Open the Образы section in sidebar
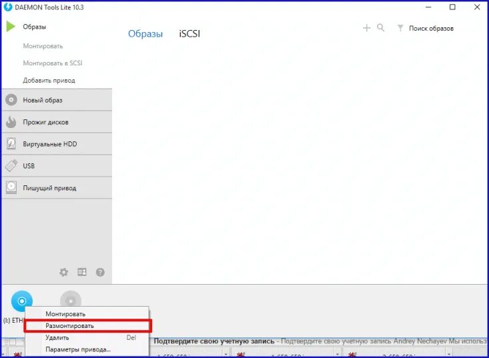Viewport: 489px width, 358px height. point(34,27)
